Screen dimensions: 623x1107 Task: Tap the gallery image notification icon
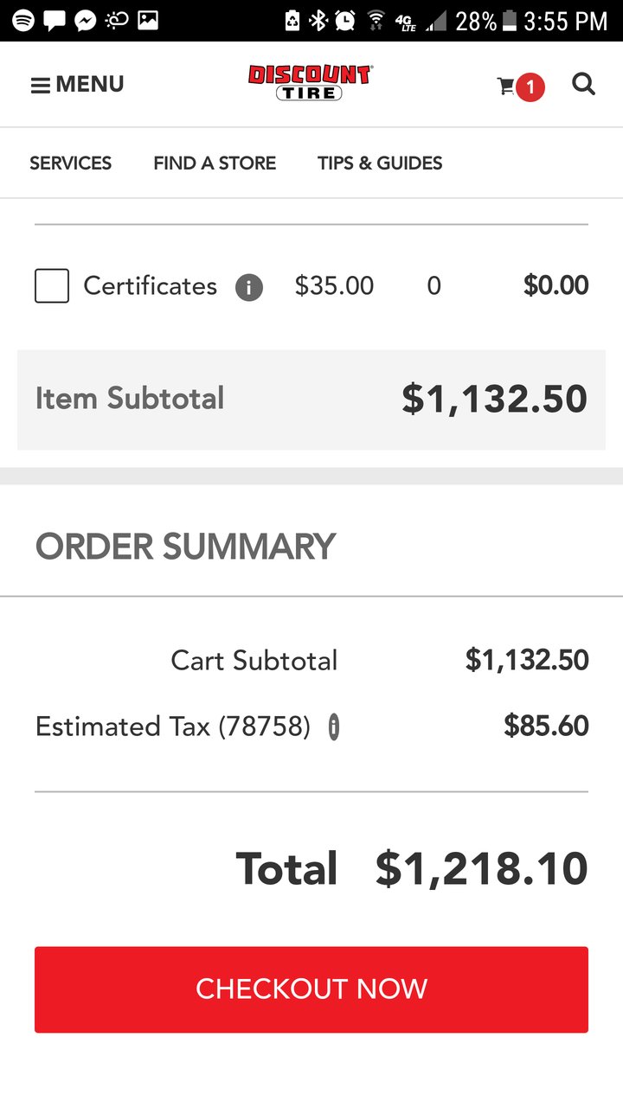pos(148,21)
